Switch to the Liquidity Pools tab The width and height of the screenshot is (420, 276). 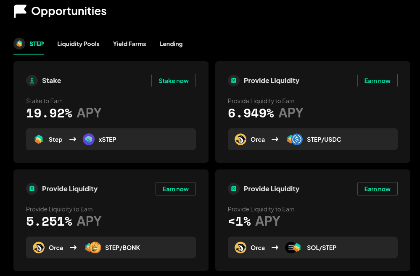(x=78, y=44)
